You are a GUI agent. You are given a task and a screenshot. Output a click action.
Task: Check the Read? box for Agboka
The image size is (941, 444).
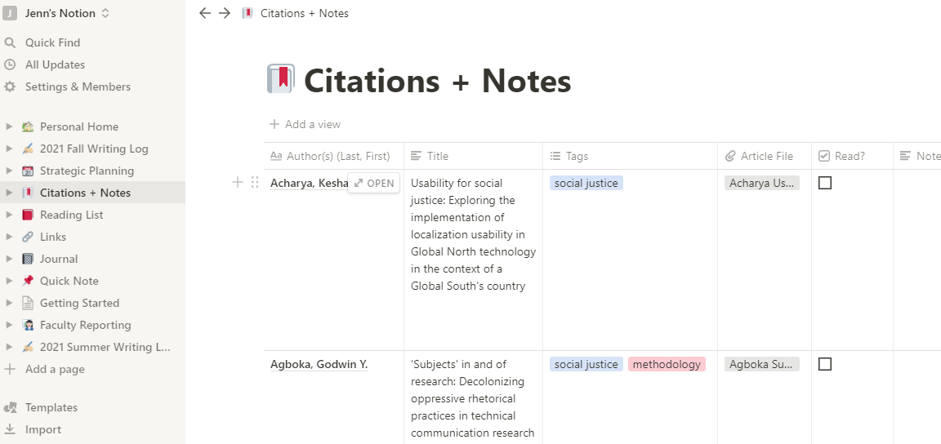825,364
